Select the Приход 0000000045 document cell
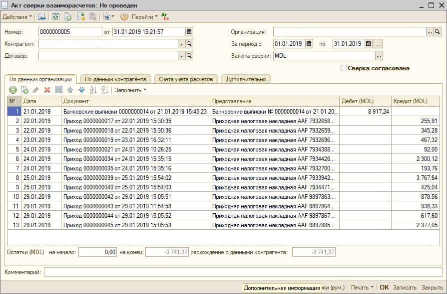The image size is (447, 294). point(135,225)
